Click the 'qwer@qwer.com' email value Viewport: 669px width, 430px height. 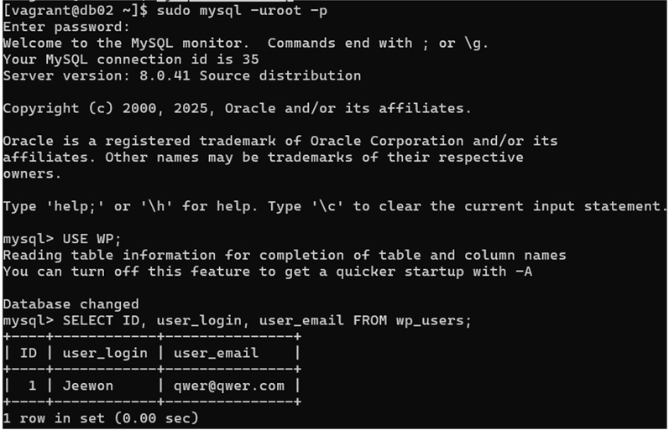229,386
